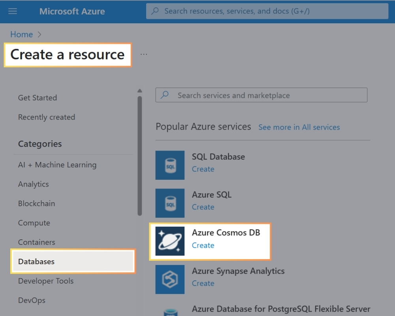This screenshot has width=395, height=316.
Task: Open the Developer Tools category
Action: [x=46, y=281]
